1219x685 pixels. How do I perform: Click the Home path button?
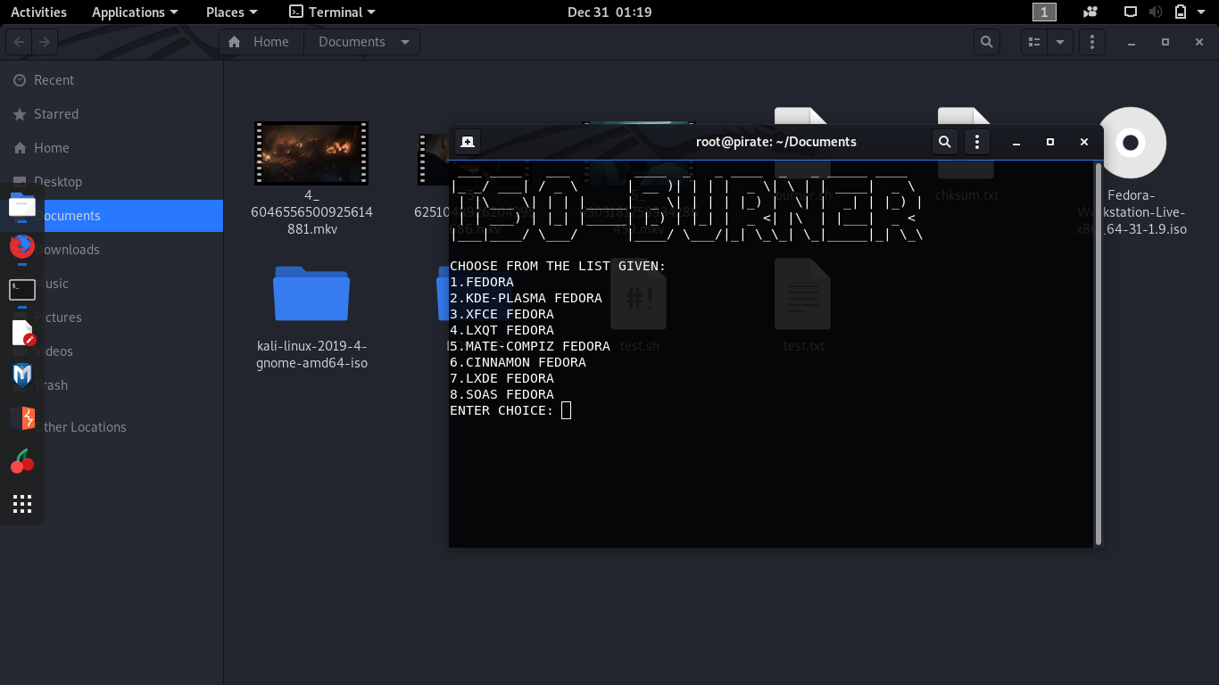(260, 42)
